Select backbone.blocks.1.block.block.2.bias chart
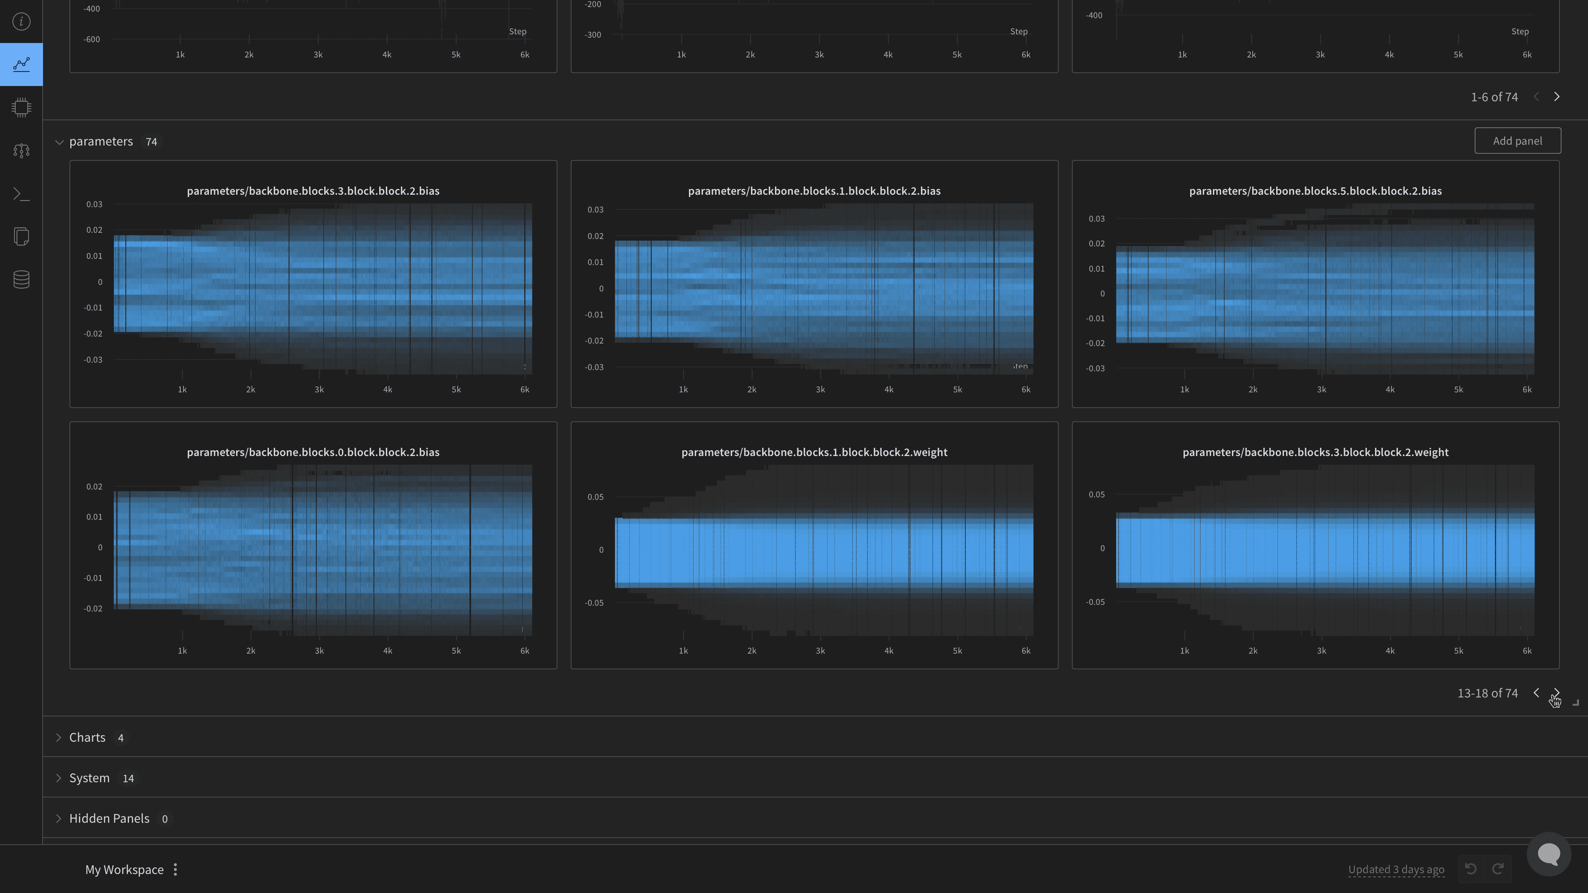The height and width of the screenshot is (893, 1588). coord(815,284)
